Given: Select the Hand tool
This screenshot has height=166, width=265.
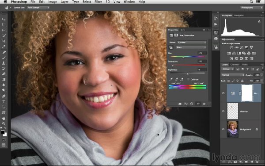Looking at the screenshot, I should coord(4,118).
